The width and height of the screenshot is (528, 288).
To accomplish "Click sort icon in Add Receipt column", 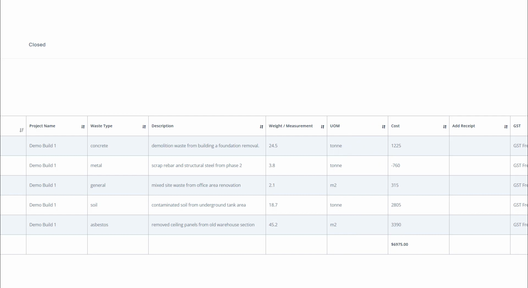I will [x=506, y=127].
